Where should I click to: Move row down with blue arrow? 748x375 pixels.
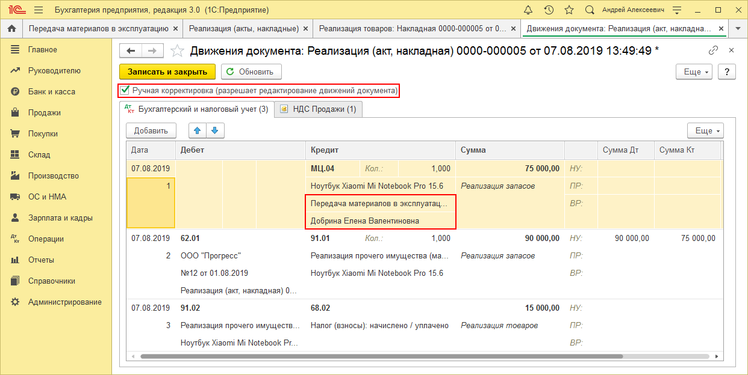click(215, 130)
